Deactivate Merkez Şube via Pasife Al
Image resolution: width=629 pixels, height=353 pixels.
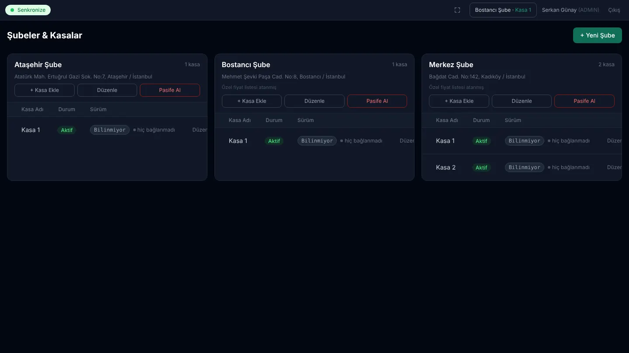click(x=584, y=101)
